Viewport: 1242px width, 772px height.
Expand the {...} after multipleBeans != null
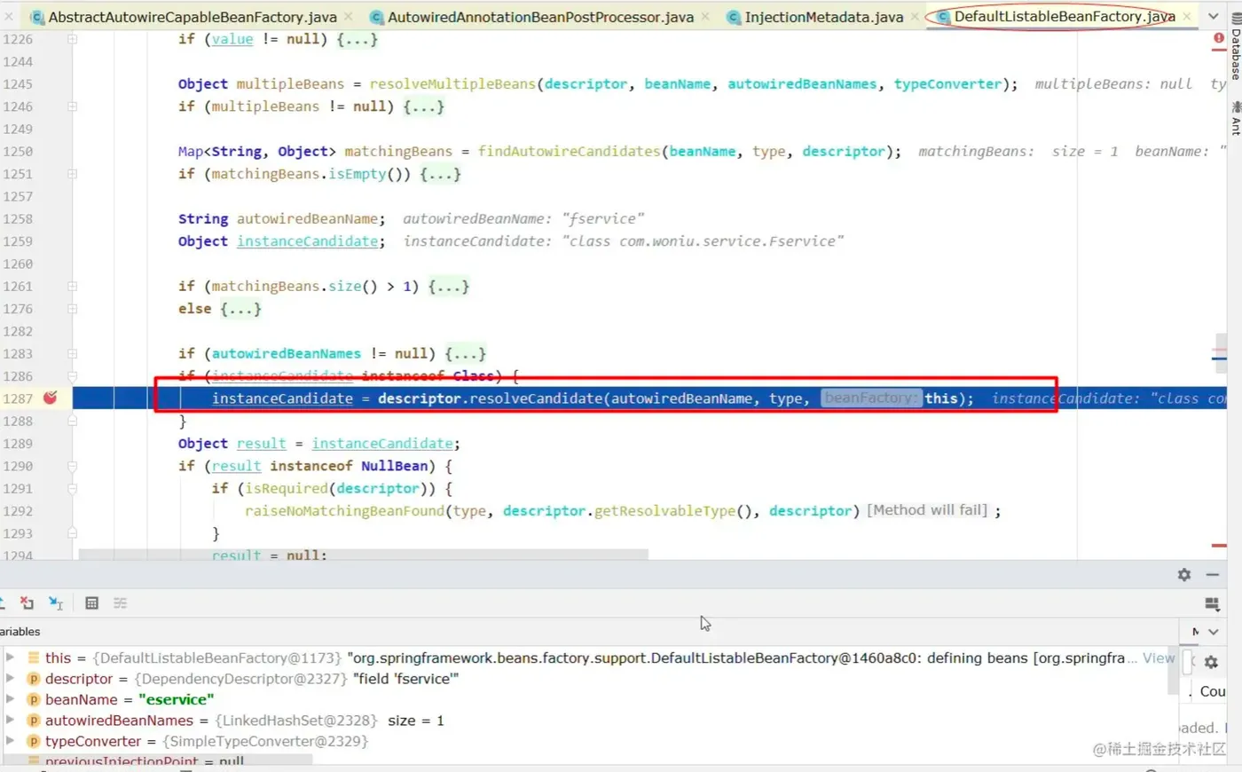click(x=423, y=106)
